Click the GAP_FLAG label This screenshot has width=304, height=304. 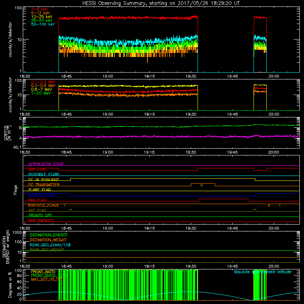[x=37, y=169]
